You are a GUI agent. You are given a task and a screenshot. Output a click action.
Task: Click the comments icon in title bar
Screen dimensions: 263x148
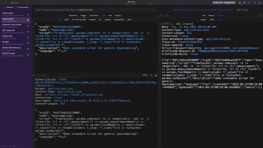click(245, 2)
